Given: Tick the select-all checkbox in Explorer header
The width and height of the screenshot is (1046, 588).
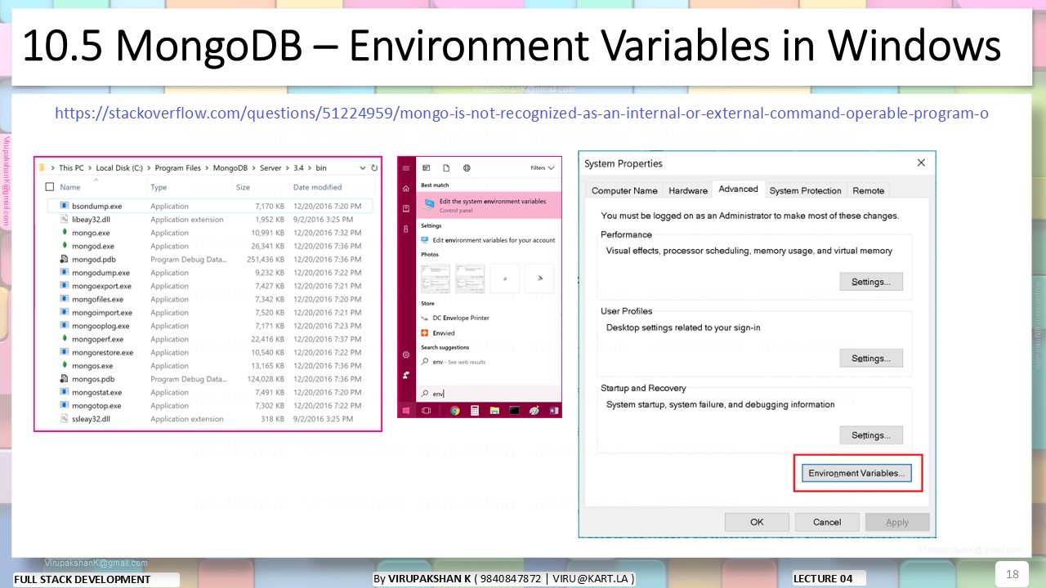Looking at the screenshot, I should pos(51,187).
